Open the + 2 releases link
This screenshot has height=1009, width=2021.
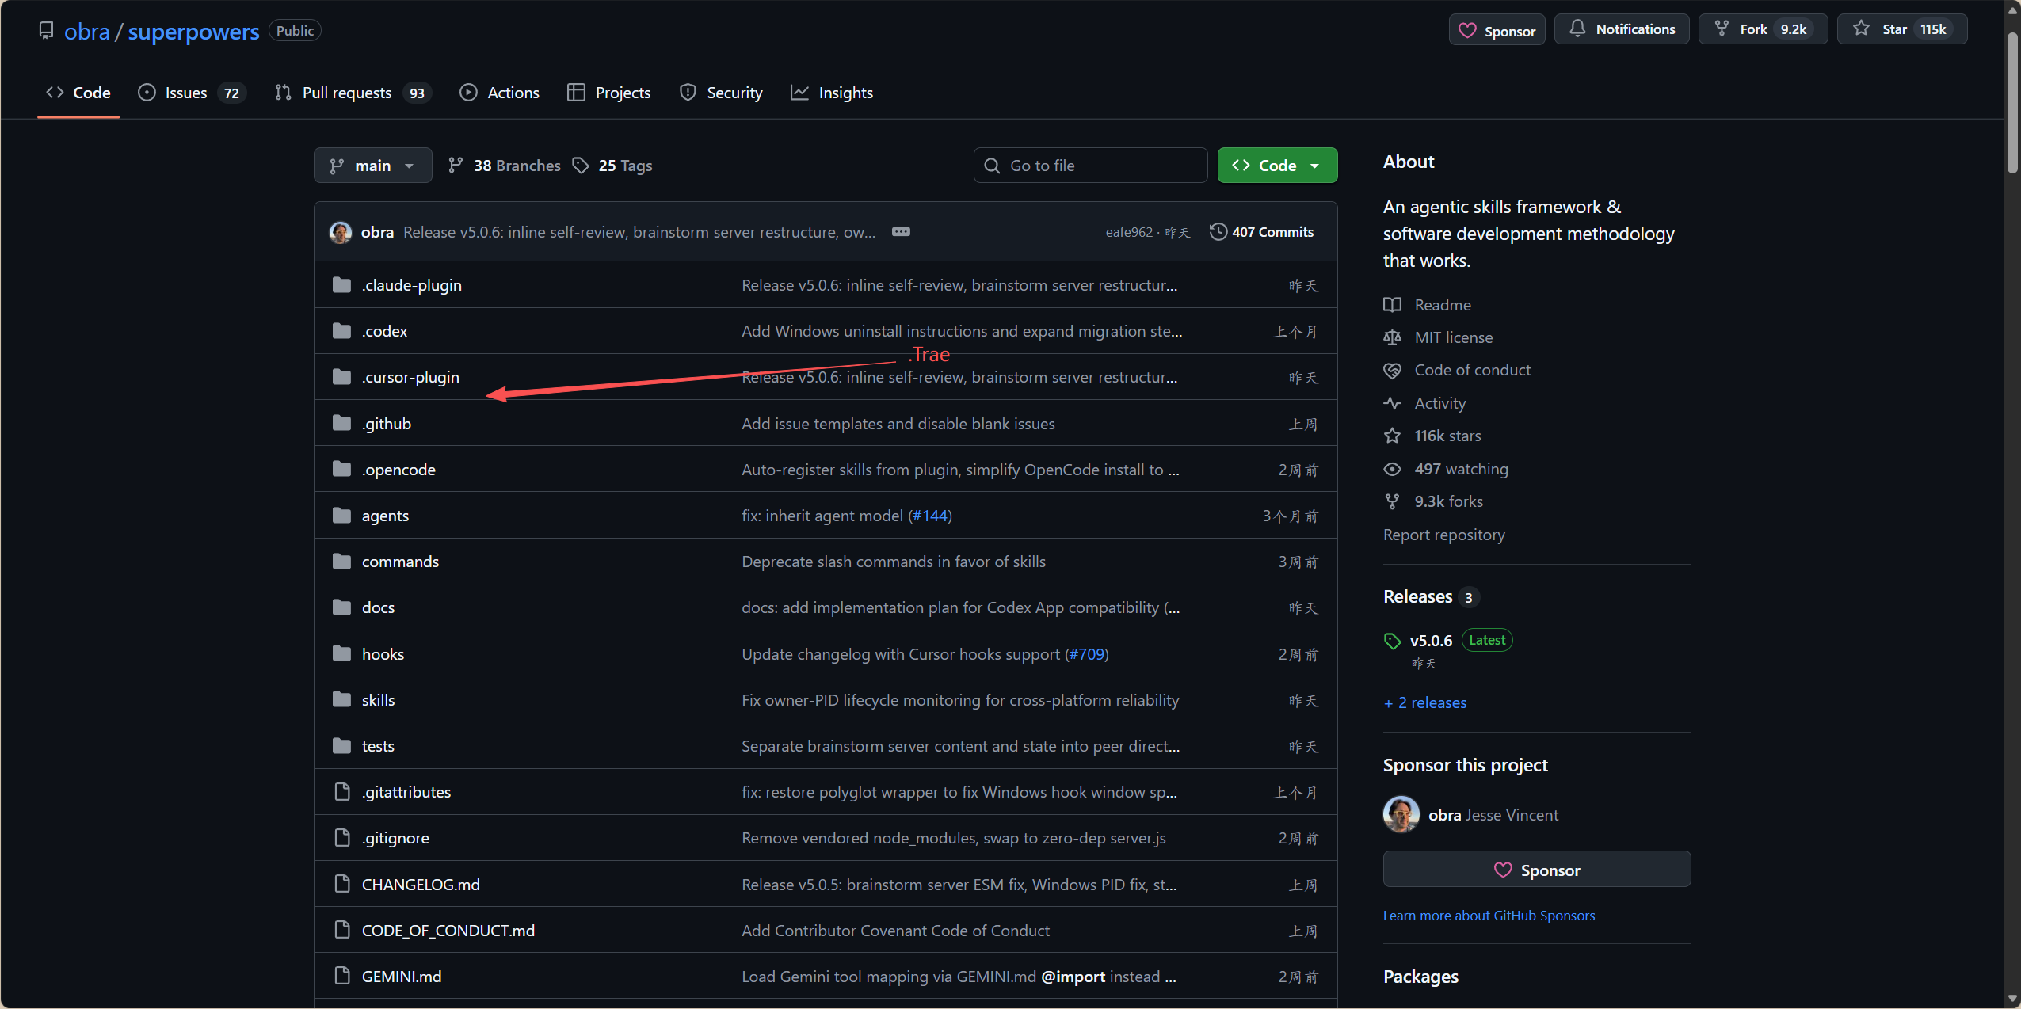(1424, 702)
